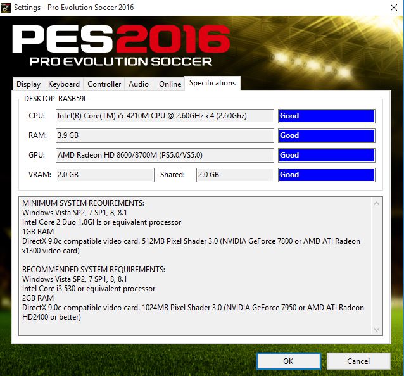The width and height of the screenshot is (404, 376).
Task: Click the Specifications tab
Action: (212, 83)
